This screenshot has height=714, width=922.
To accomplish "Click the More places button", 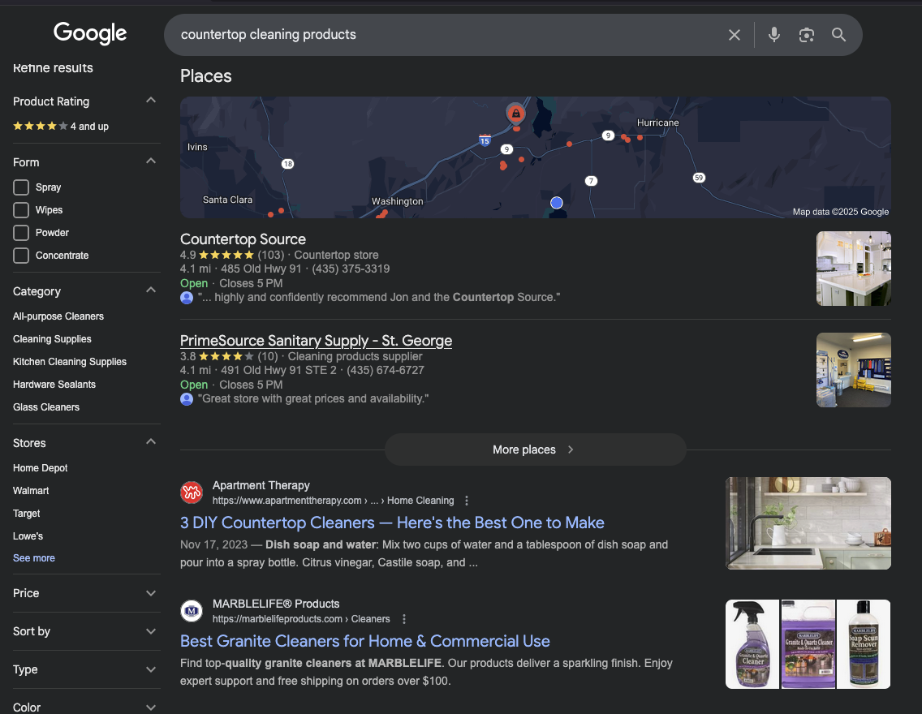I will tap(535, 449).
